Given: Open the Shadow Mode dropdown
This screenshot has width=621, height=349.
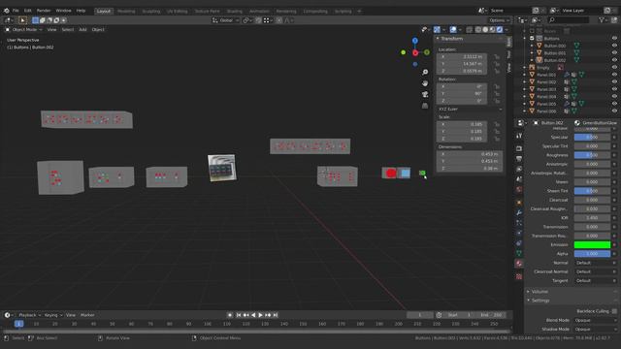Looking at the screenshot, I should pos(595,330).
